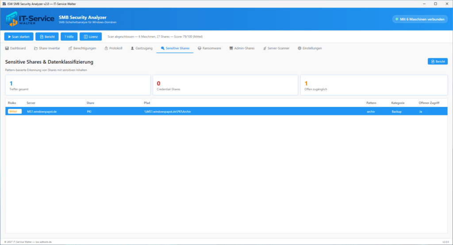453x245 pixels.
Task: Click the MS1.windowspapst.de server cell
Action: [42, 111]
